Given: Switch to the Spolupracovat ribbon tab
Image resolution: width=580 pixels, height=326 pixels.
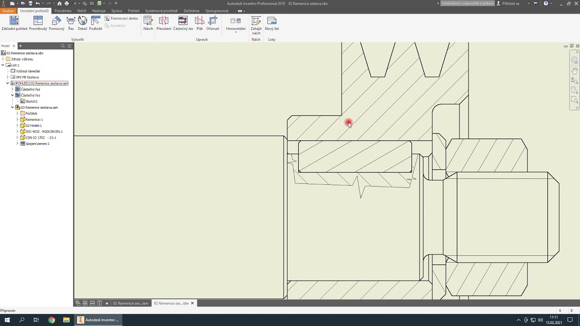Looking at the screenshot, I should coord(217,11).
